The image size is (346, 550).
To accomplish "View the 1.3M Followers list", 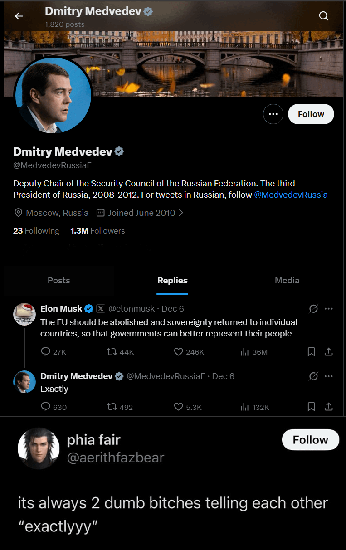I will tap(97, 231).
